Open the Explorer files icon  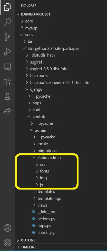[x=7, y=7]
